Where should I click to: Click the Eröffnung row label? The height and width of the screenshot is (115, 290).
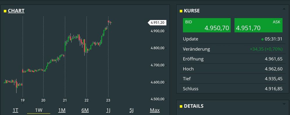[x=193, y=59]
